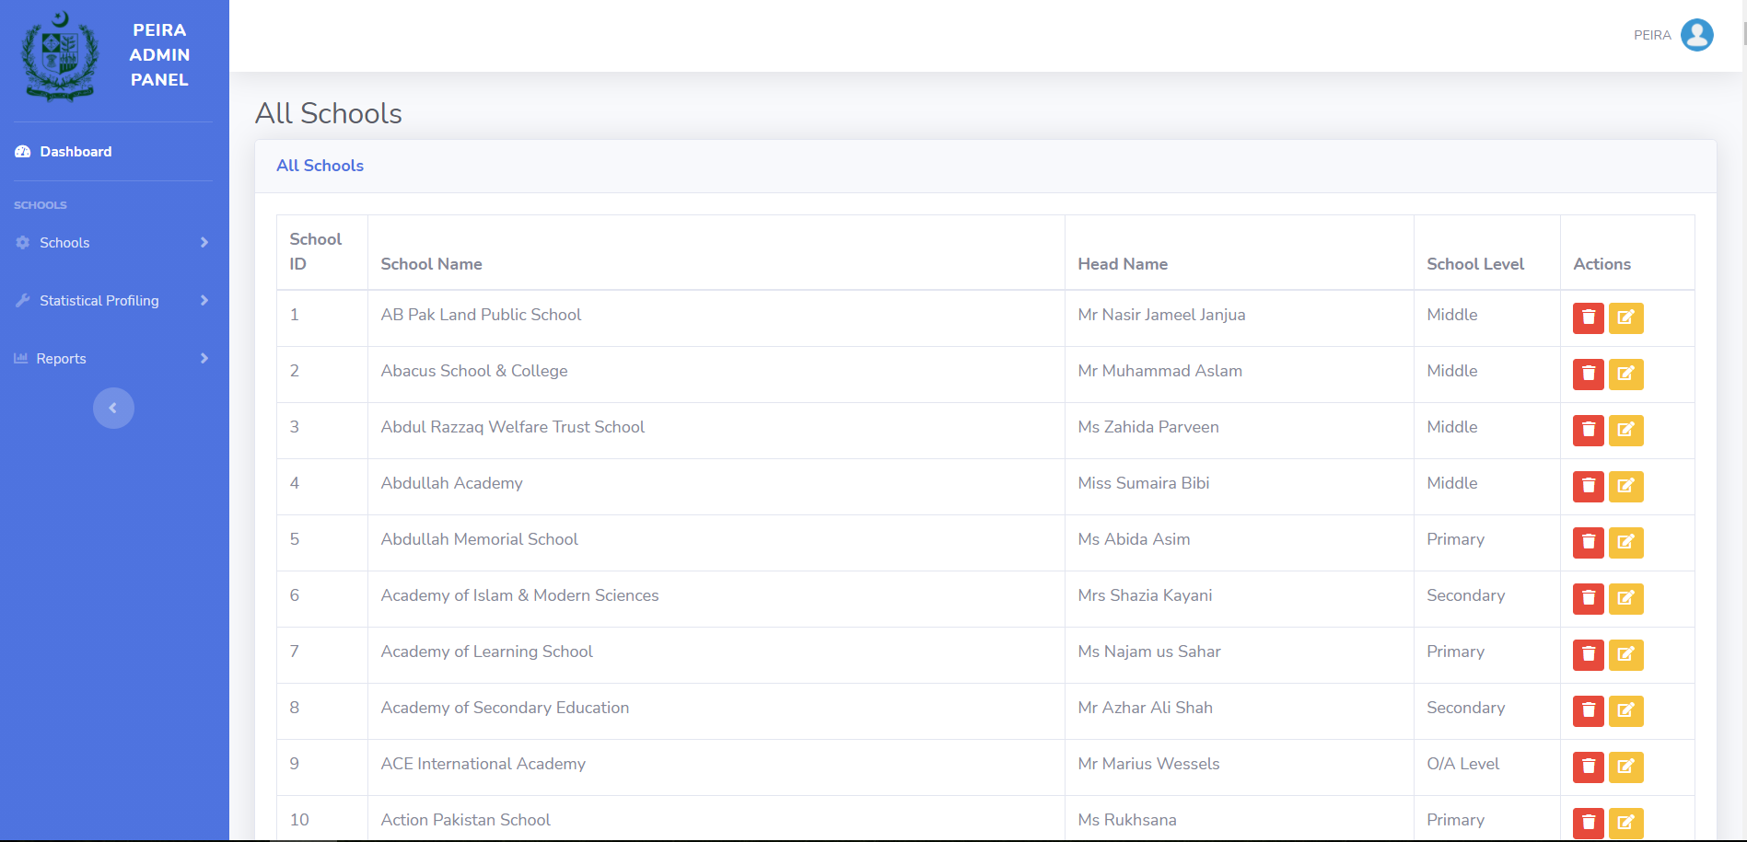Edit Academy of Learning School row
This screenshot has width=1747, height=842.
pyautogui.click(x=1625, y=654)
